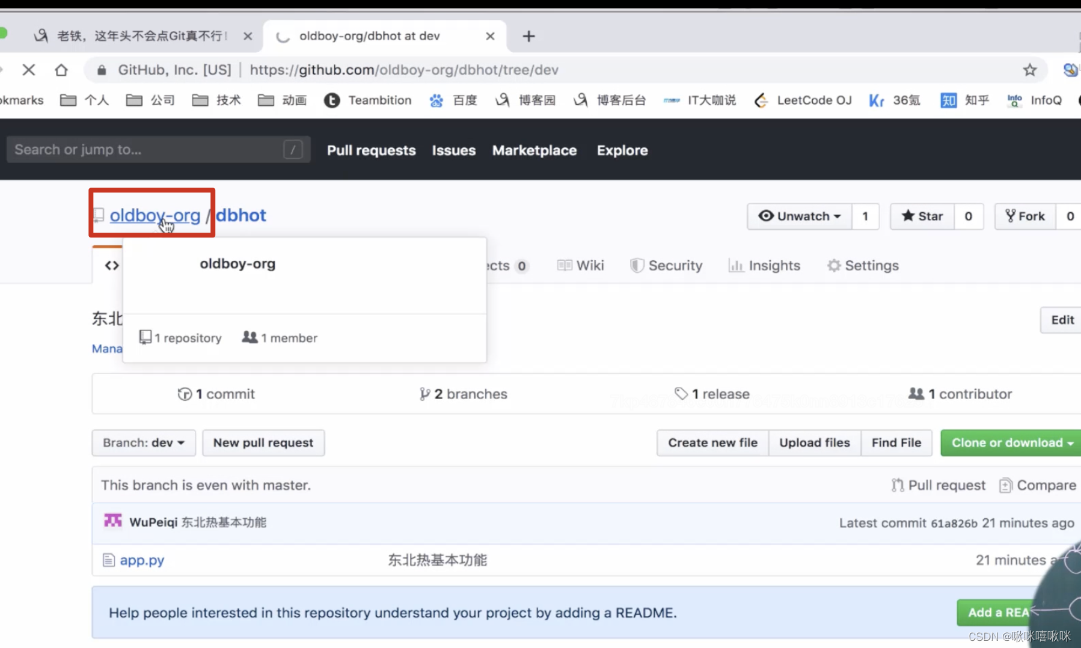Click Pull request link beside Compare

tap(939, 486)
